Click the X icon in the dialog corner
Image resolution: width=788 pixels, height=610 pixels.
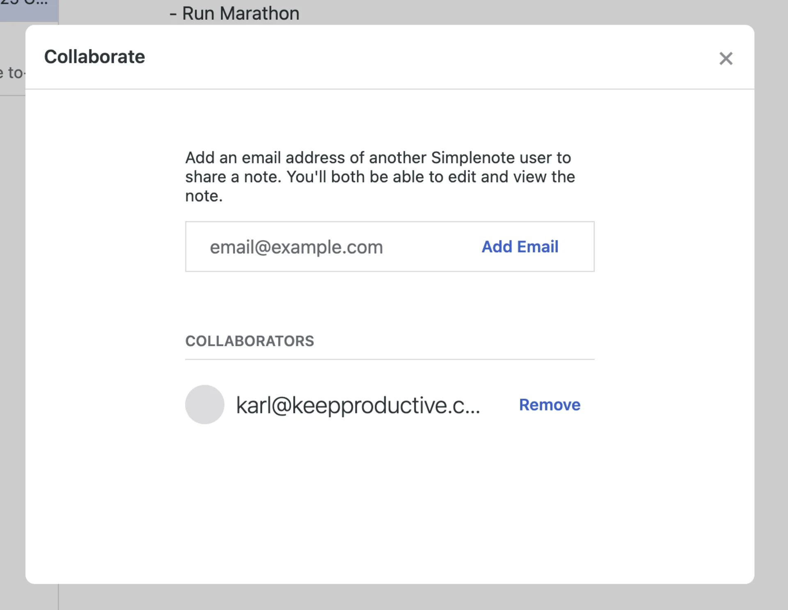tap(726, 59)
